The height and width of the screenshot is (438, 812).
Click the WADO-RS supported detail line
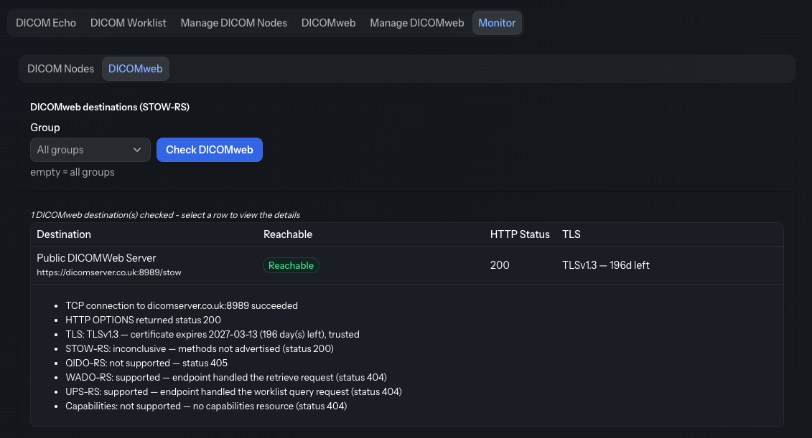(x=225, y=378)
